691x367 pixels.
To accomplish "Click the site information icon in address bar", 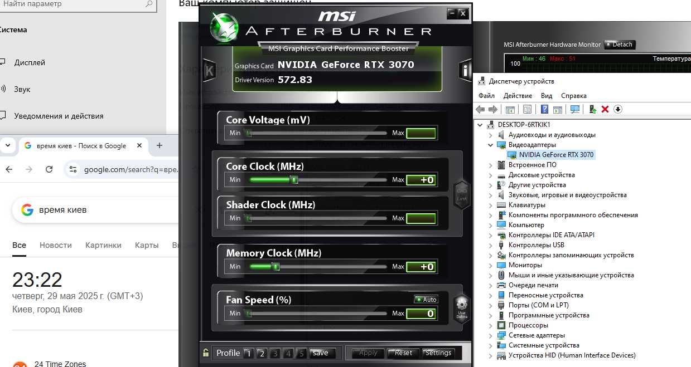I will pyautogui.click(x=73, y=169).
